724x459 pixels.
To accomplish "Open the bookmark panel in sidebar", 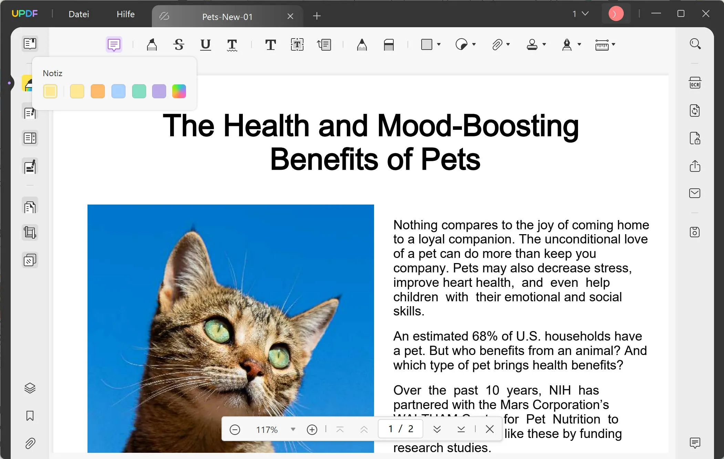I will tap(30, 416).
